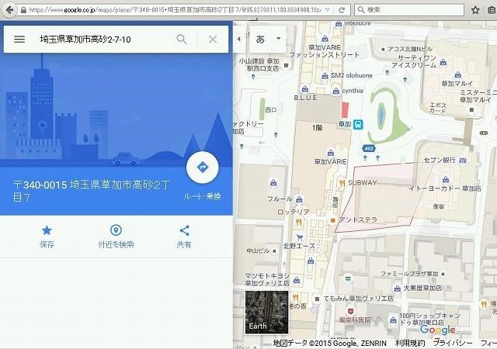Image resolution: width=497 pixels, height=349 pixels.
Task: Click the SUBWAY restaurant icon
Action: [342, 183]
